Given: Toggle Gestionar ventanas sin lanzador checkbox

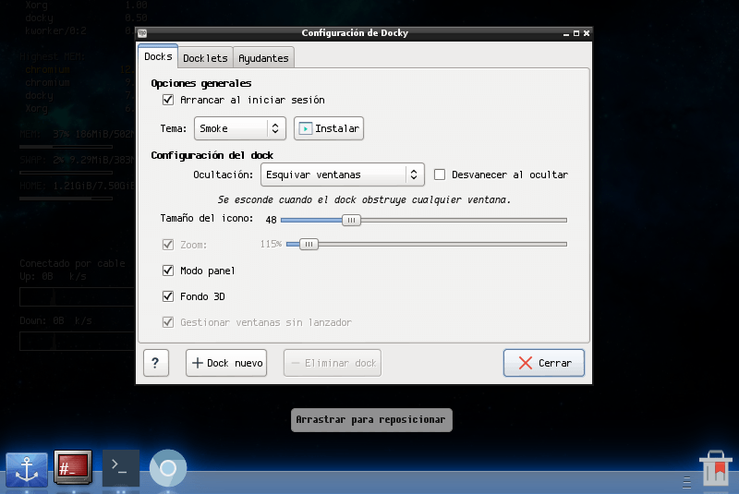Looking at the screenshot, I should [168, 322].
